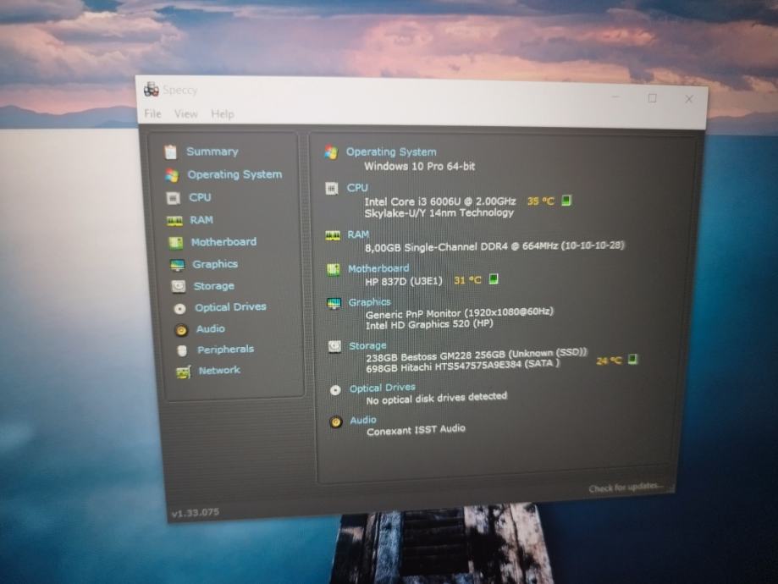
Task: Open the File menu
Action: point(152,114)
